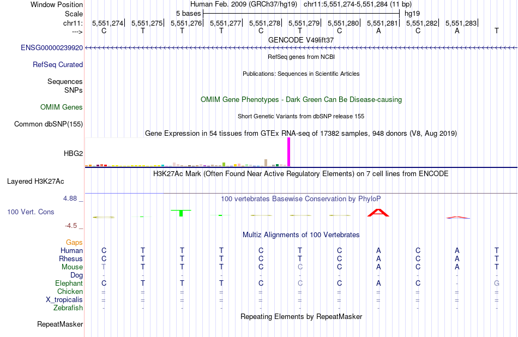The image size is (518, 337).
Task: Click the 100 Vert. Cons label
Action: click(x=31, y=212)
